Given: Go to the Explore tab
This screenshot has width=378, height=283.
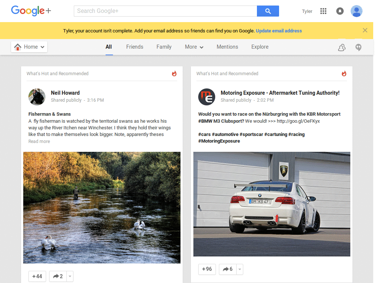Looking at the screenshot, I should pos(260,47).
